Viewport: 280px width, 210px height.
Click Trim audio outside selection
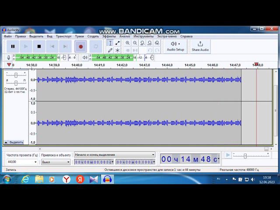[x=128, y=50]
